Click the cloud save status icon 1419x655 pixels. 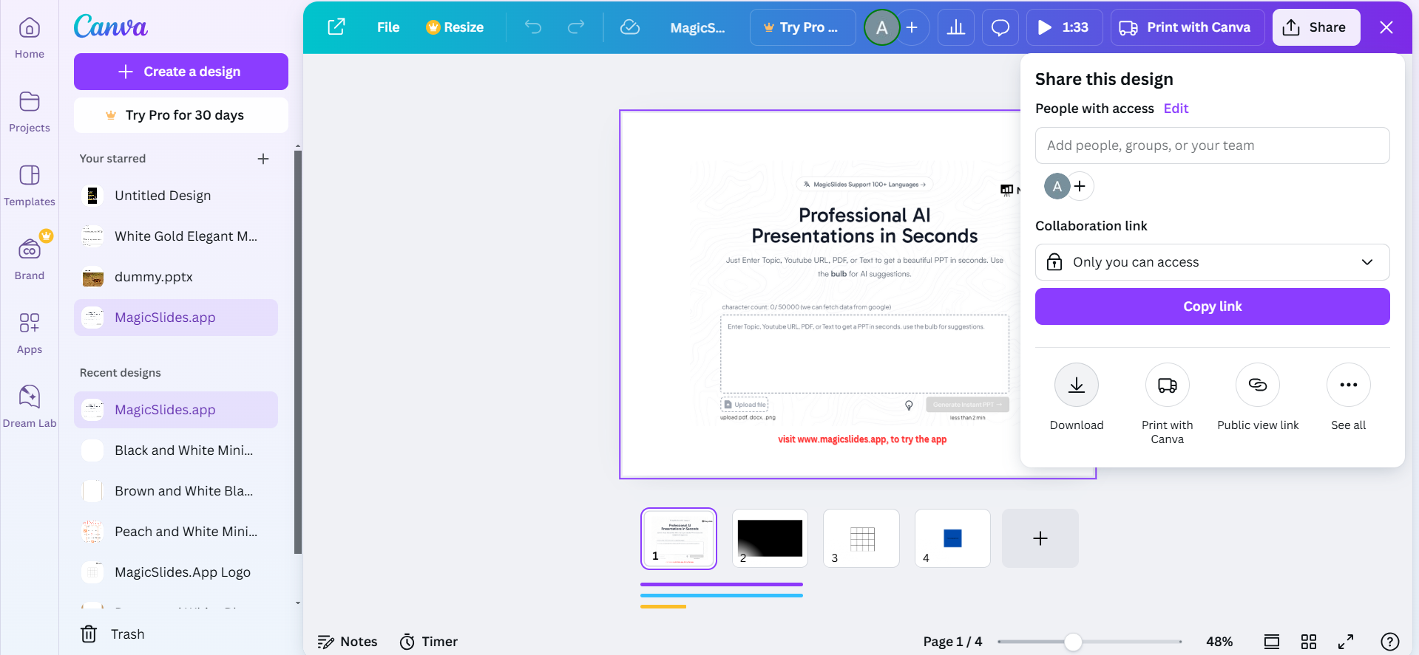point(630,27)
